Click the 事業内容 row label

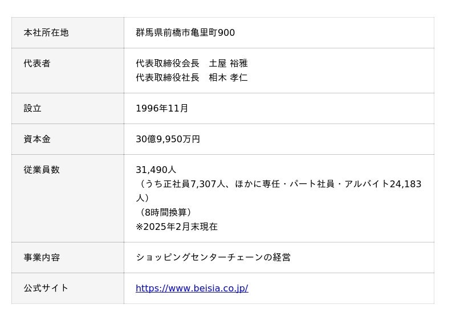coord(42,257)
